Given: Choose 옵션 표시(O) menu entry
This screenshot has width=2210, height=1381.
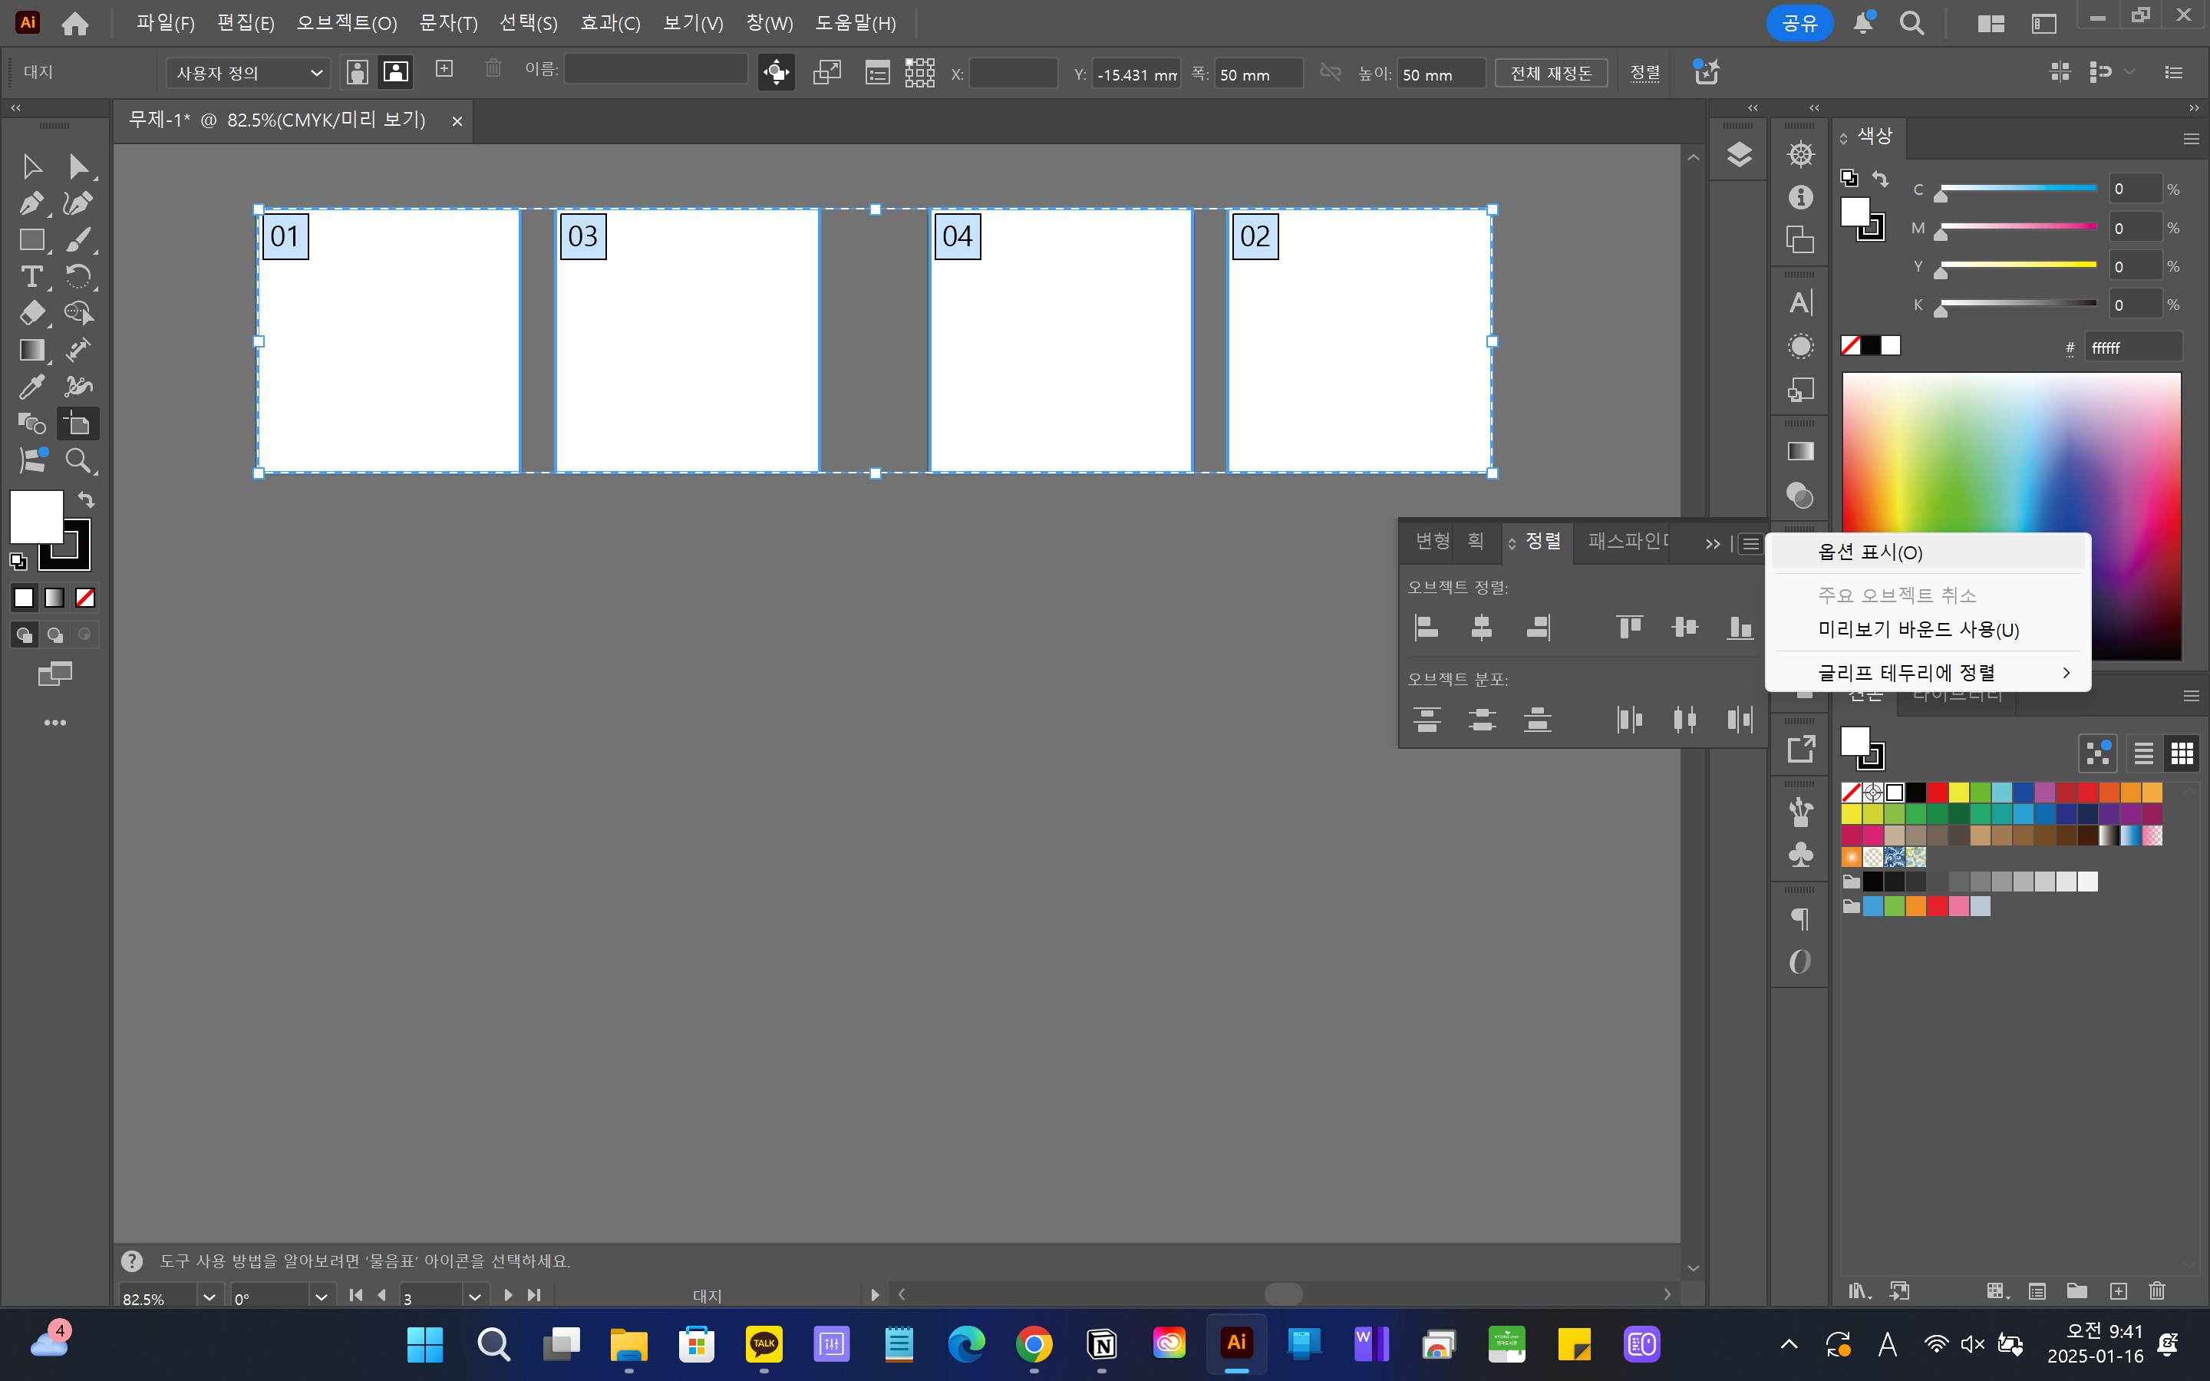Looking at the screenshot, I should tap(1870, 552).
